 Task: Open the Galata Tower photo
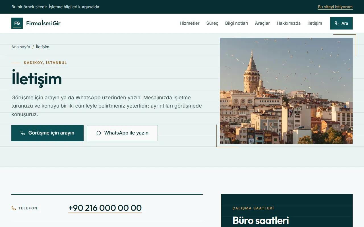pos(286,91)
